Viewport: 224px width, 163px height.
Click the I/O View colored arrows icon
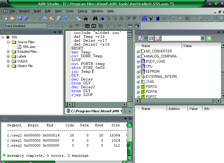click(141, 38)
